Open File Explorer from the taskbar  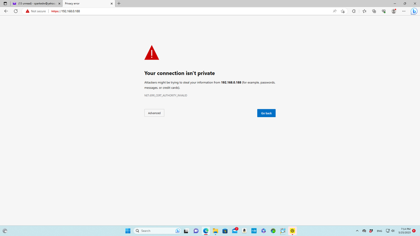click(215, 231)
